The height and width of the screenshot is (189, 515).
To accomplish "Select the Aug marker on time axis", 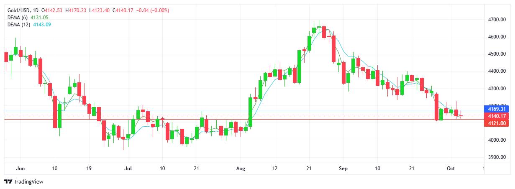I will [241, 168].
